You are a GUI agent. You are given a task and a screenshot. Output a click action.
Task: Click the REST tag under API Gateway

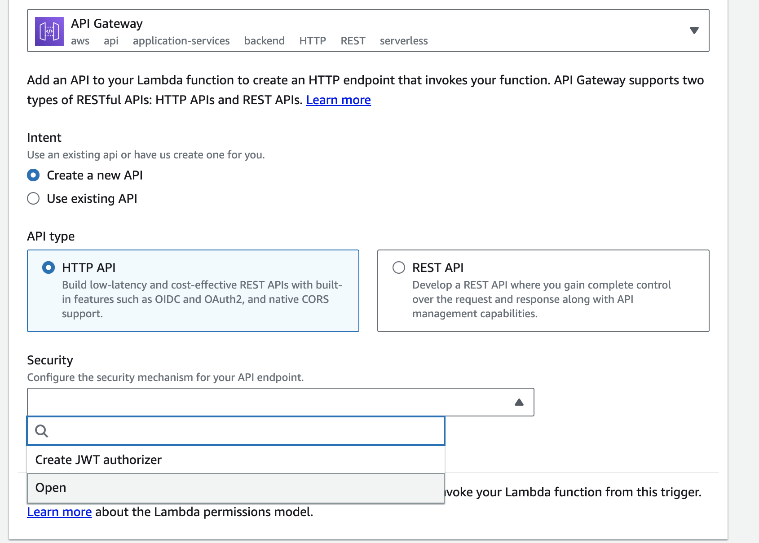pyautogui.click(x=353, y=41)
